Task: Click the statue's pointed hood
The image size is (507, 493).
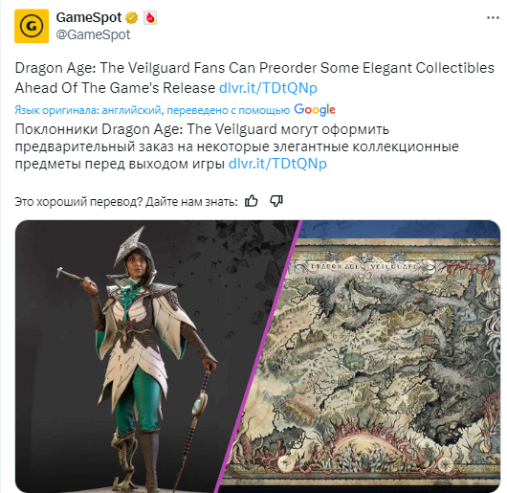Action: [x=135, y=247]
